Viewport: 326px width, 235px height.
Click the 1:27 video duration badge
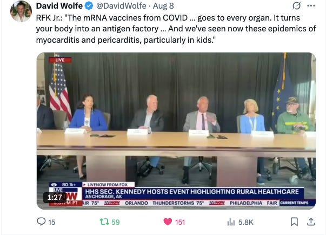click(x=55, y=197)
